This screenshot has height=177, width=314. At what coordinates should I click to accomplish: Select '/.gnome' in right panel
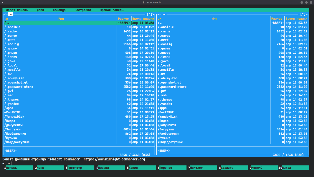[233, 48]
